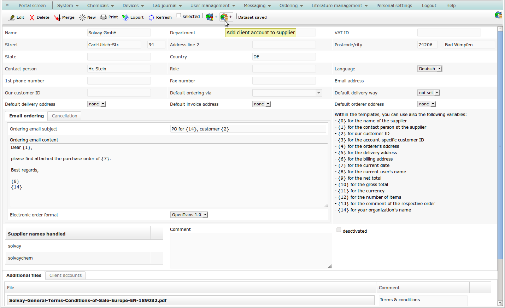The image size is (505, 308).
Task: Open the Language dropdown showing Deutsch
Action: pos(430,69)
